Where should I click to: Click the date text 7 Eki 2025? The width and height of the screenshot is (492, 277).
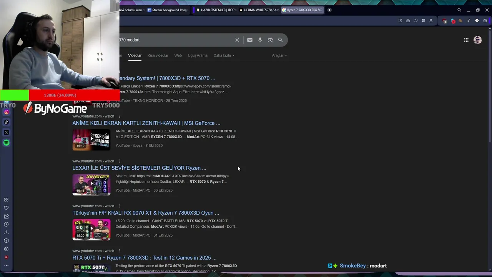(154, 145)
